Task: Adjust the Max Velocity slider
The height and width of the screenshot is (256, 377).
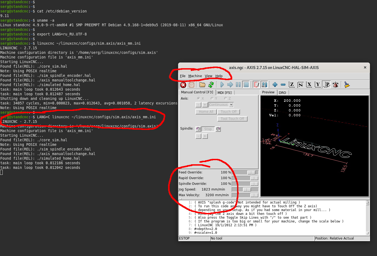Action: click(245, 195)
